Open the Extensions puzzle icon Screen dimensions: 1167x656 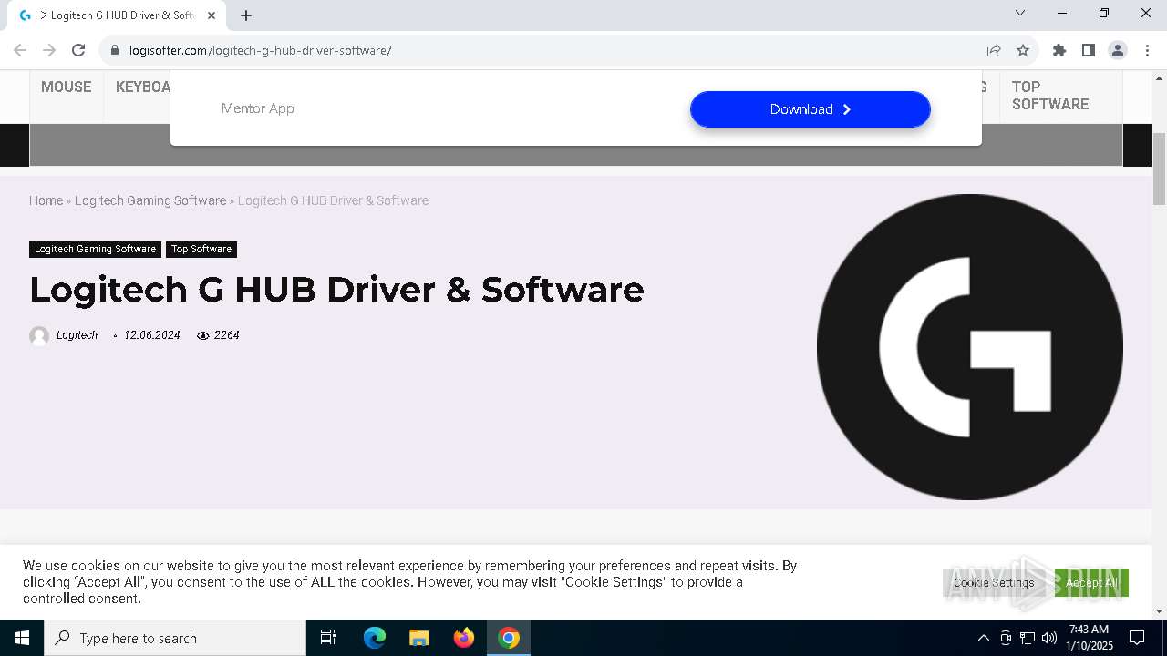coord(1059,50)
